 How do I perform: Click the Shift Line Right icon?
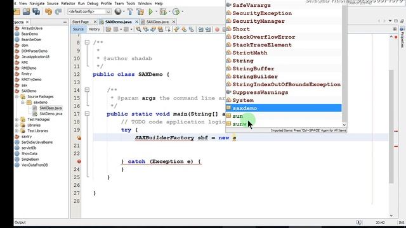click(208, 30)
